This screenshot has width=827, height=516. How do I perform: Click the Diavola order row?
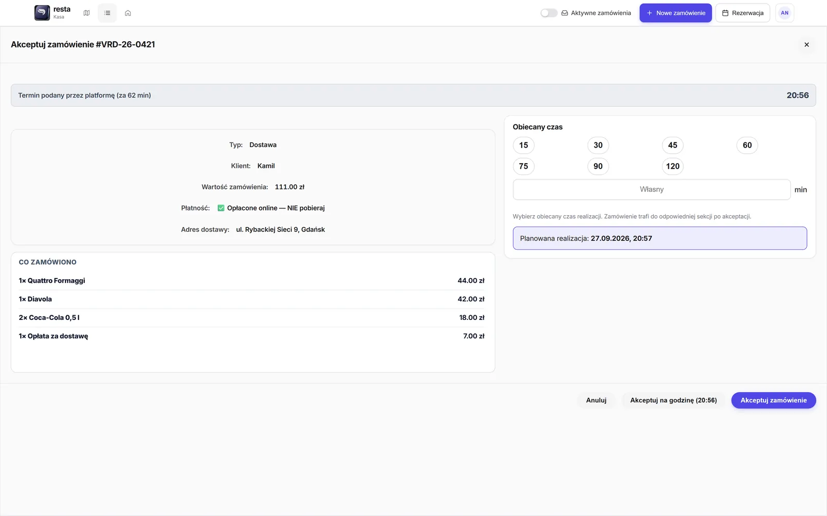pyautogui.click(x=252, y=299)
